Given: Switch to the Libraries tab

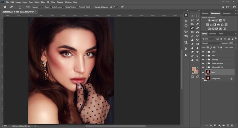Looking at the screenshot, I should click(205, 14).
